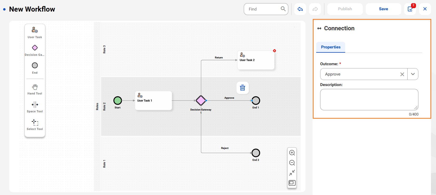Click the bottom rectangle view icon in the zoom controls
This screenshot has width=436, height=195.
tap(292, 183)
